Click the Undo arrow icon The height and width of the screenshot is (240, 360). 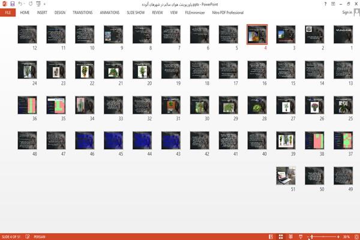coord(20,4)
